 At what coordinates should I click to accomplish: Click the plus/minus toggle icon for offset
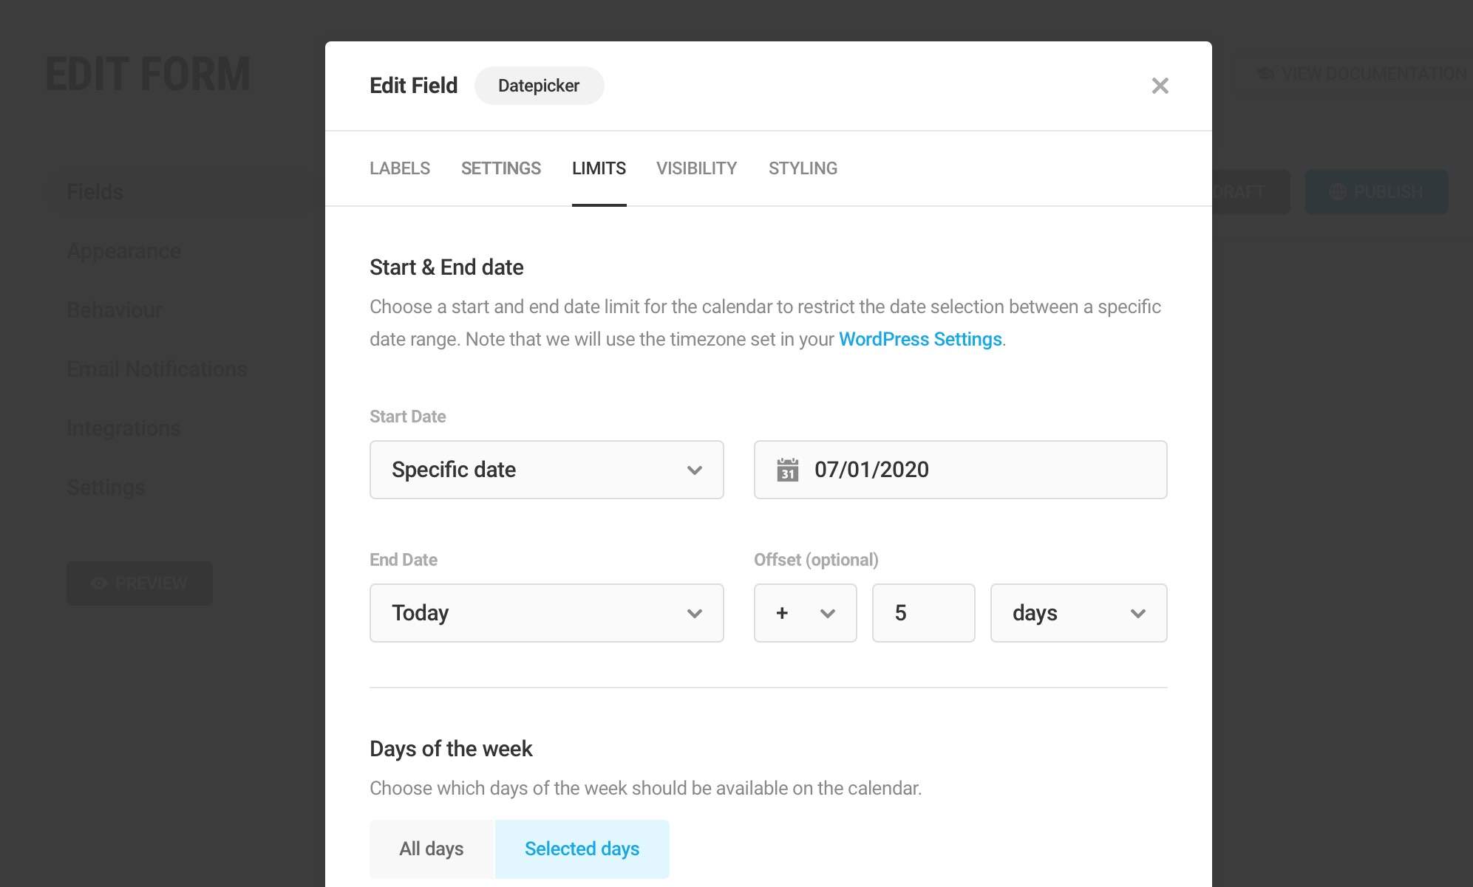pos(805,613)
